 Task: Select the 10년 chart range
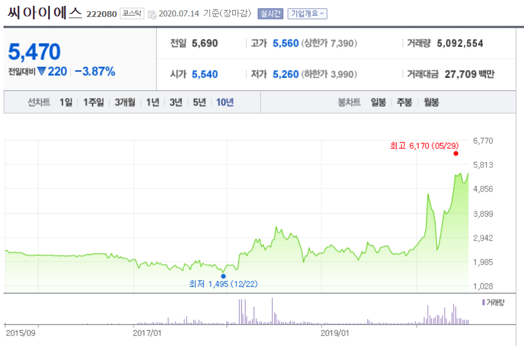(225, 102)
